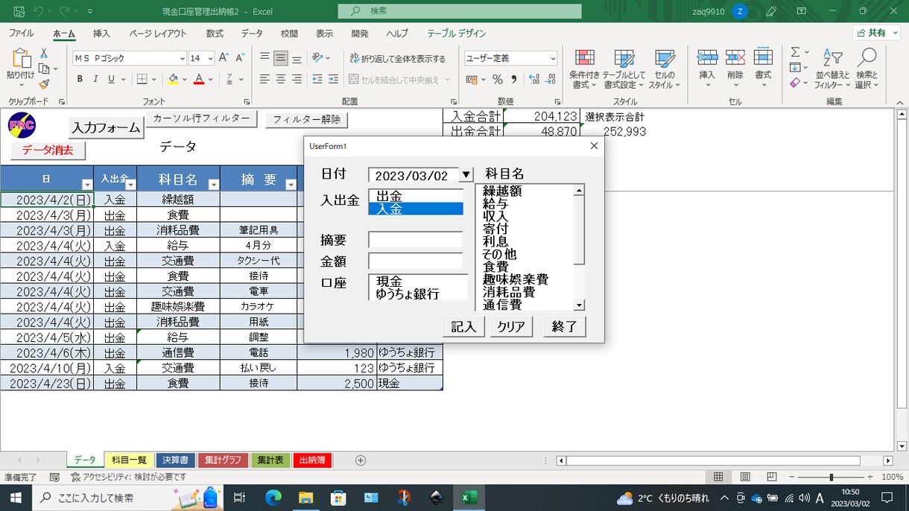Click the text orientation icon

pyautogui.click(x=318, y=58)
